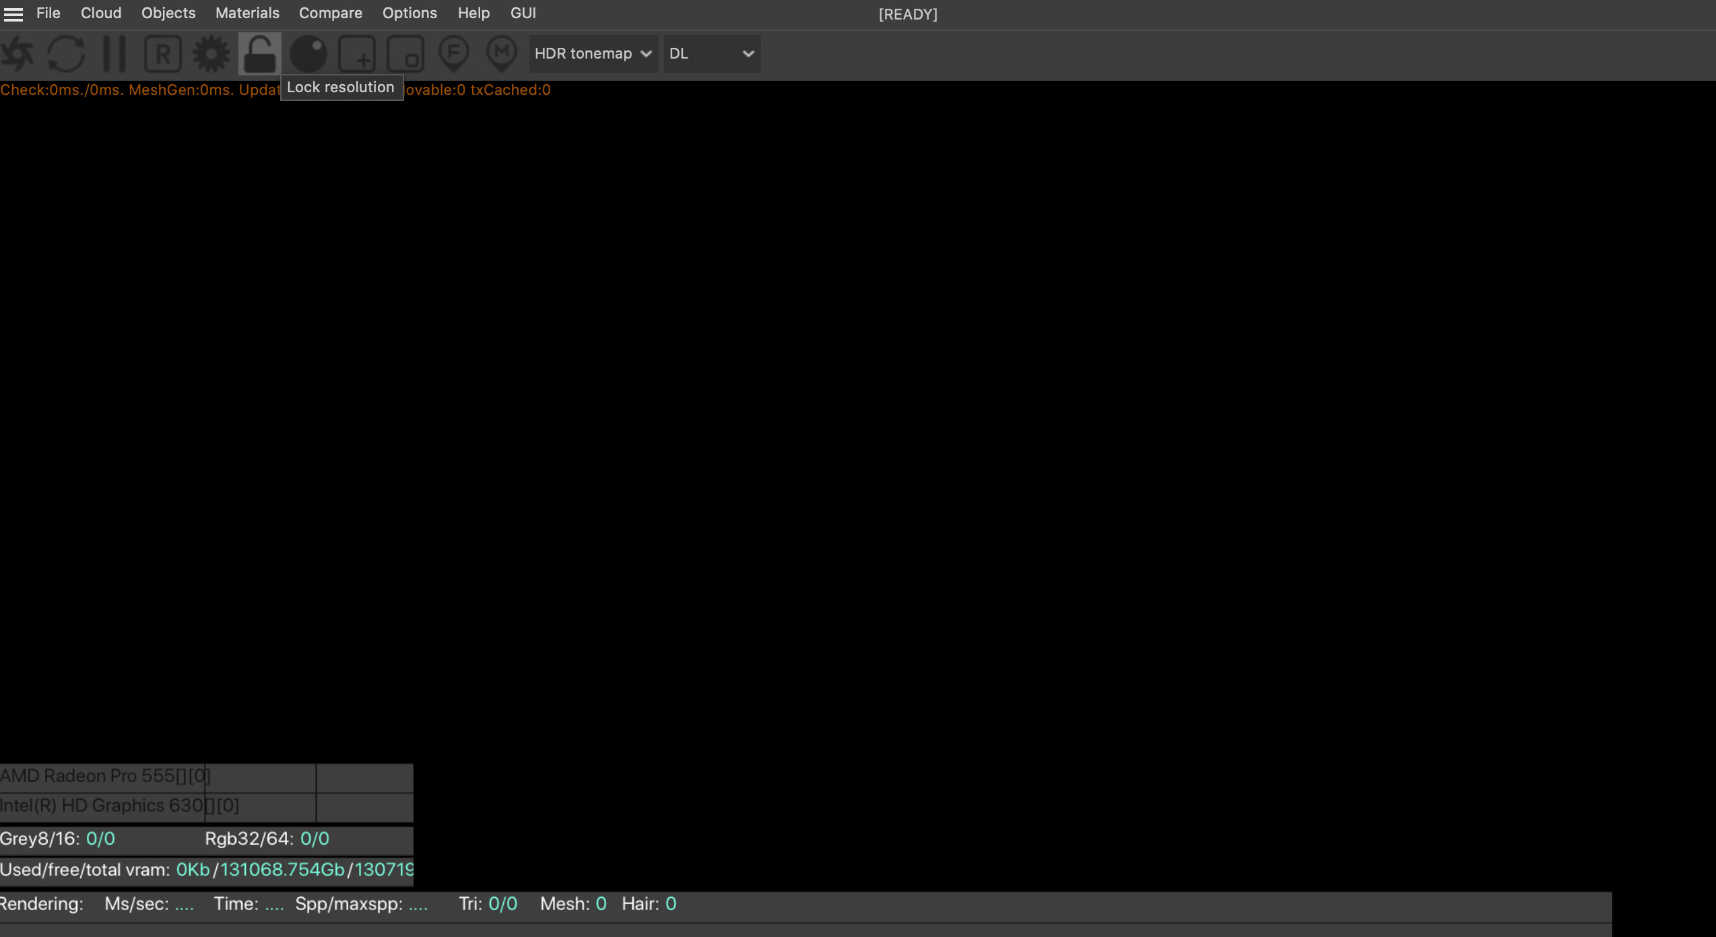Open the DL kernel dropdown
Viewport: 1716px width, 937px height.
click(x=712, y=54)
